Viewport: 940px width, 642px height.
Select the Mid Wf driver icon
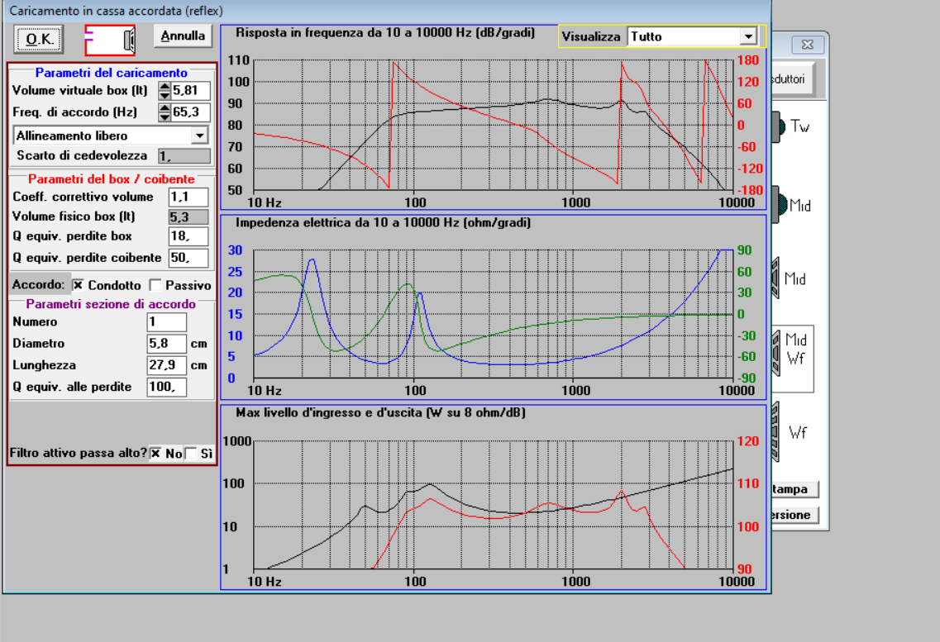(x=792, y=354)
